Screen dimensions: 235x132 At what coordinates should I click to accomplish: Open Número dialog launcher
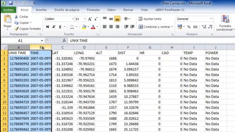[x=211, y=34]
